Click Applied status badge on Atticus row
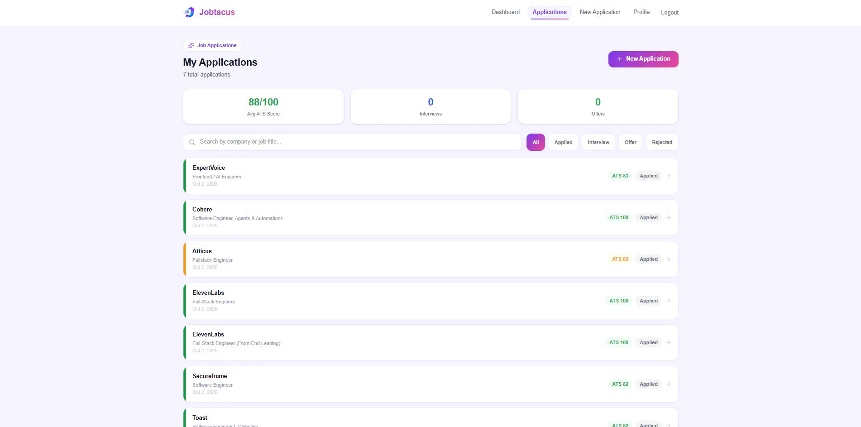 (x=648, y=259)
